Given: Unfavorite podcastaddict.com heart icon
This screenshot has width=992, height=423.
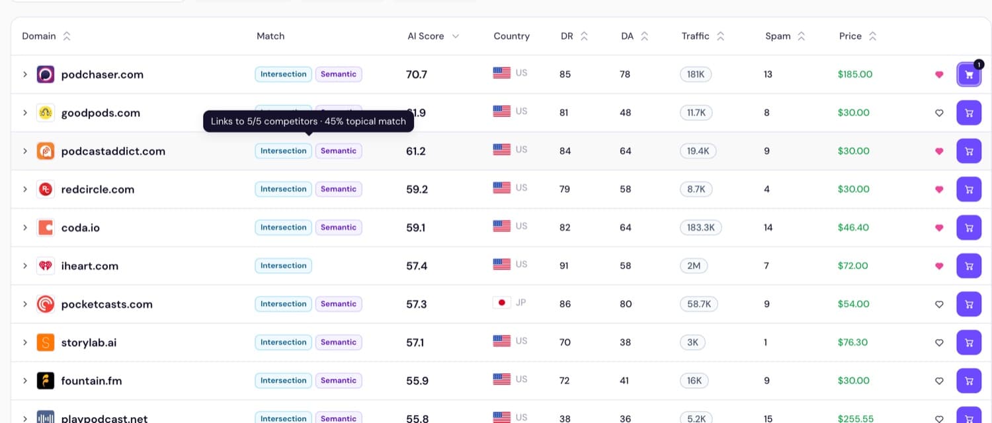Looking at the screenshot, I should click(x=939, y=151).
